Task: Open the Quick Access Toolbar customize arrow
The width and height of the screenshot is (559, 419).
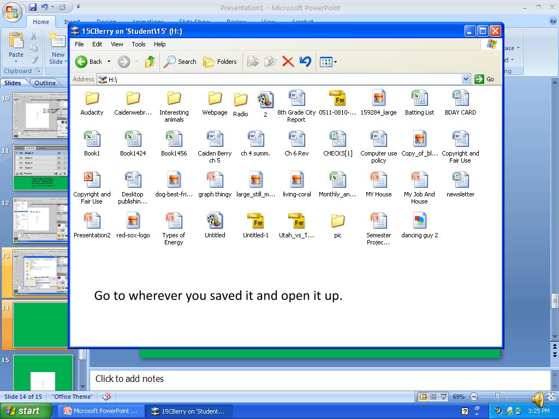Action: click(x=78, y=7)
